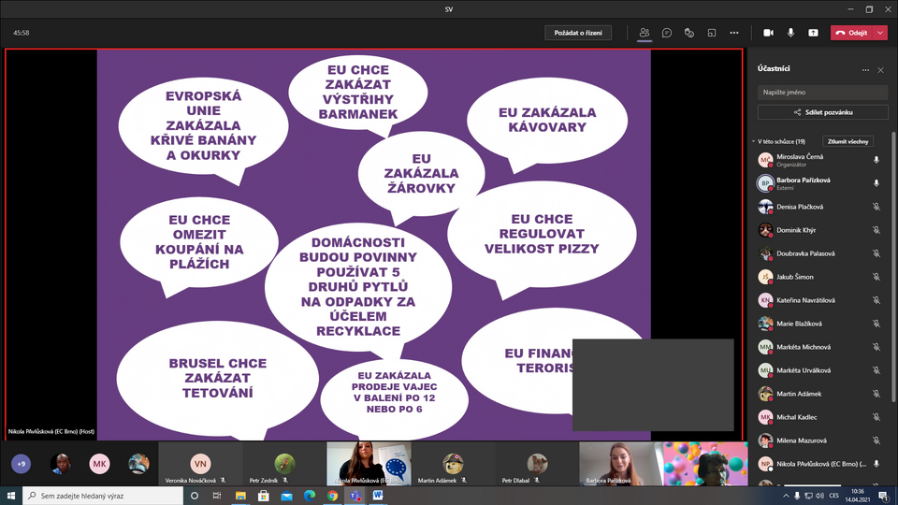The width and height of the screenshot is (898, 505).
Task: Click the participants list scrollbar
Action: pos(893,267)
